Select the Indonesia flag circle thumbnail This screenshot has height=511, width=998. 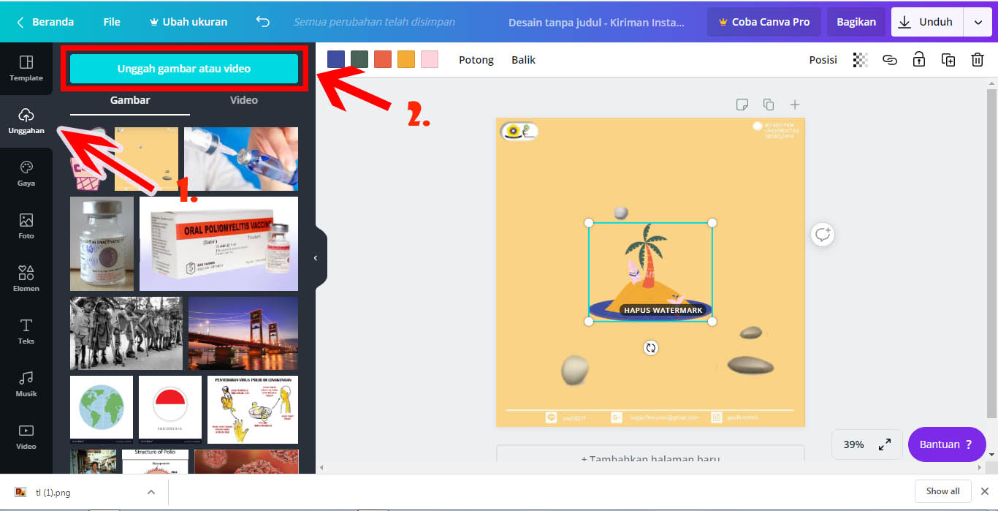(x=170, y=409)
